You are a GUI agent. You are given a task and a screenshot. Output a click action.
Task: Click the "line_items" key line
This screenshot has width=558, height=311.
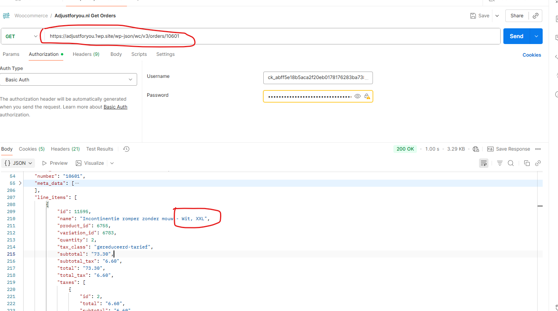56,197
